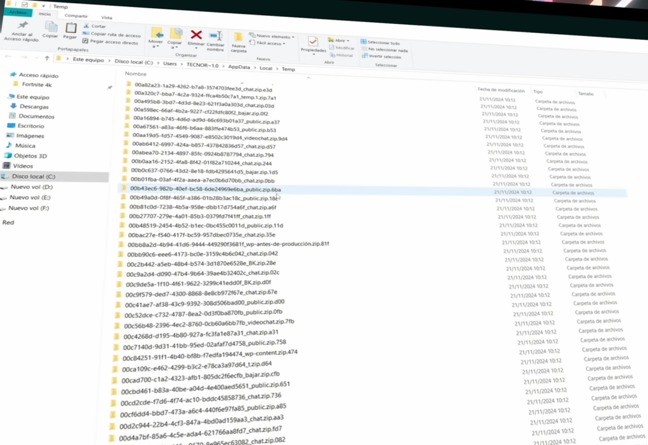648x445 pixels.
Task: Click Users in the address path
Action: (170, 64)
